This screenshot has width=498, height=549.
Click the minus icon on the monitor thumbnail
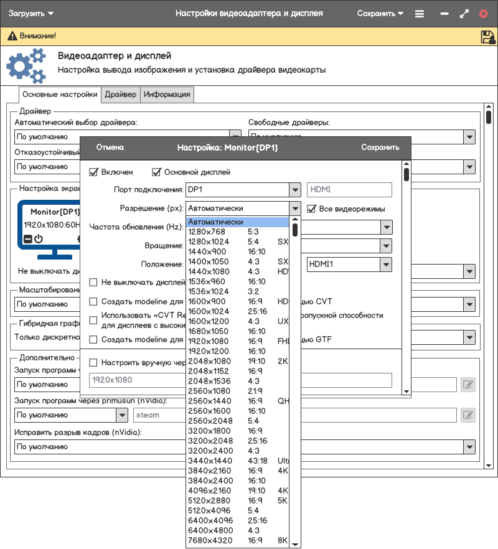tap(27, 238)
